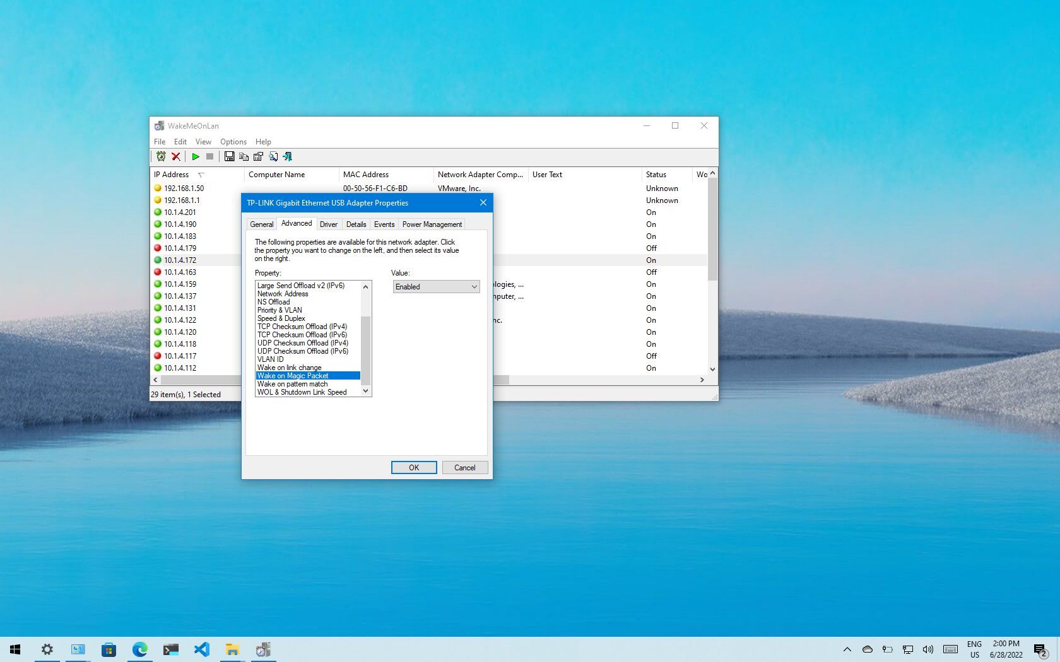Open Properties via the toolbar properties icon

pyautogui.click(x=259, y=156)
